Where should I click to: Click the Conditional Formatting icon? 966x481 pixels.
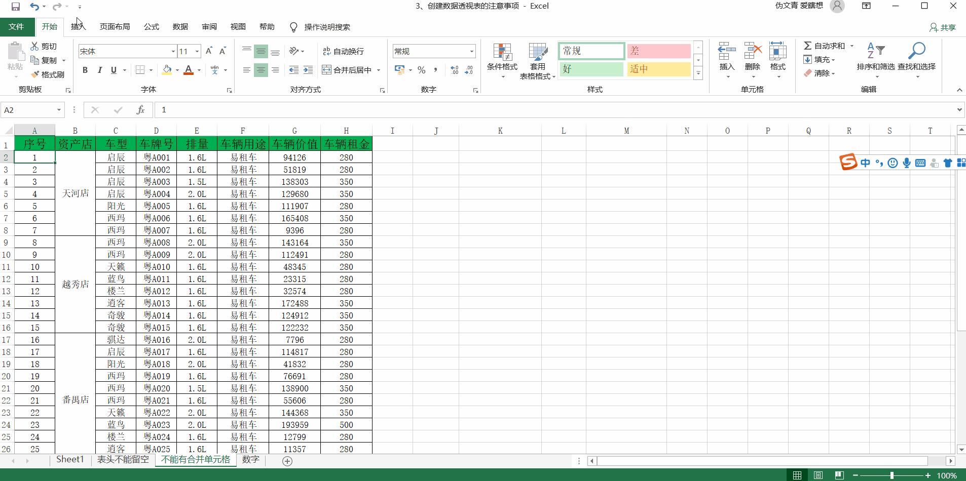pos(502,52)
